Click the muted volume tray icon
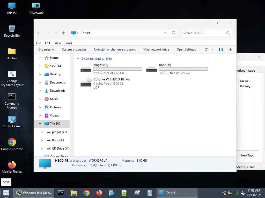The image size is (265, 198). click(243, 193)
